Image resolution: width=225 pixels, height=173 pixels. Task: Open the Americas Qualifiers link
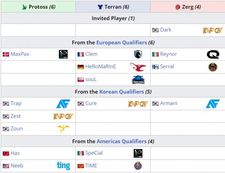coord(121,141)
